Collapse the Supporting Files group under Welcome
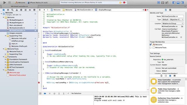The width and height of the screenshot is (187, 105). point(6,36)
